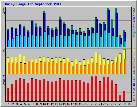Click the cyan Pages bar for day 25
Screen dimensions: 137x107
[x=105, y=39]
